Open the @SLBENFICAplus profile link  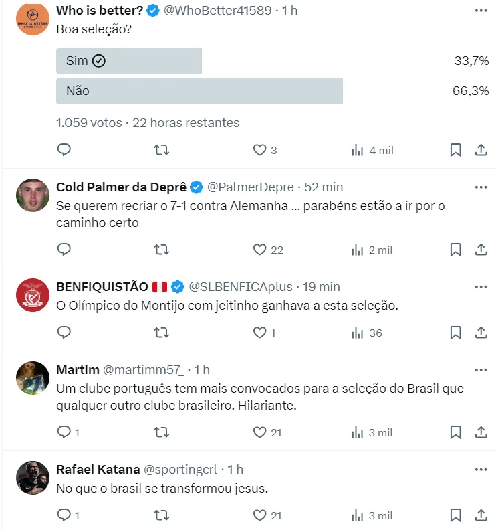coord(241,287)
